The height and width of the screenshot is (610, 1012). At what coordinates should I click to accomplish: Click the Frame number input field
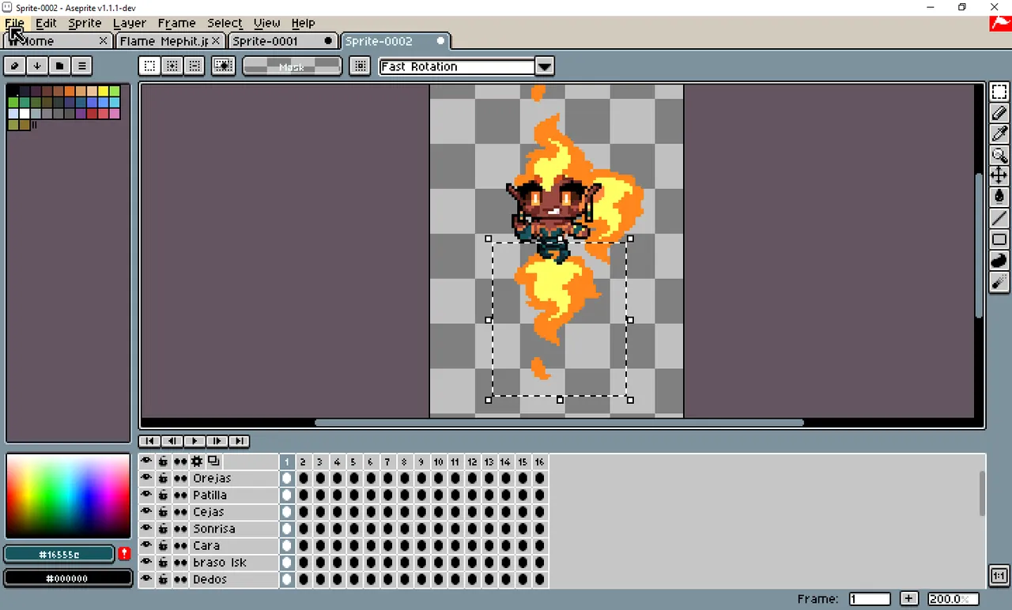[870, 599]
